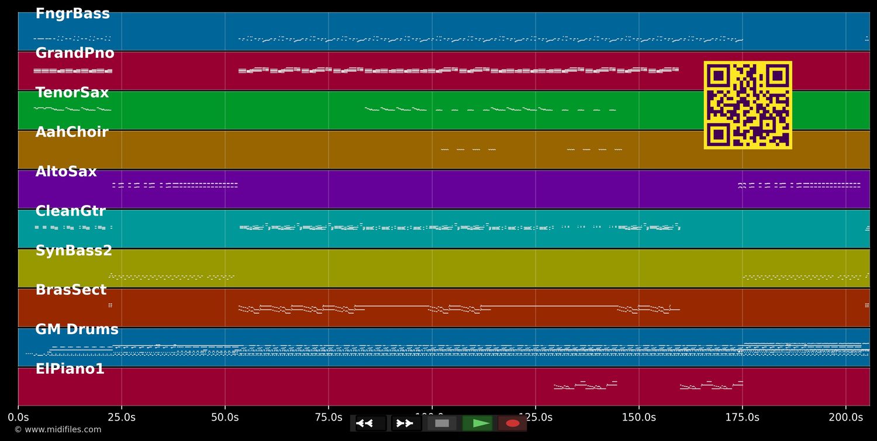
Task: Select the AltoSax track label
Action: click(66, 172)
